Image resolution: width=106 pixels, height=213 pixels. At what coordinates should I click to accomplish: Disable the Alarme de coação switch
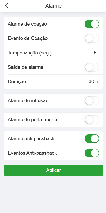coord(92,24)
